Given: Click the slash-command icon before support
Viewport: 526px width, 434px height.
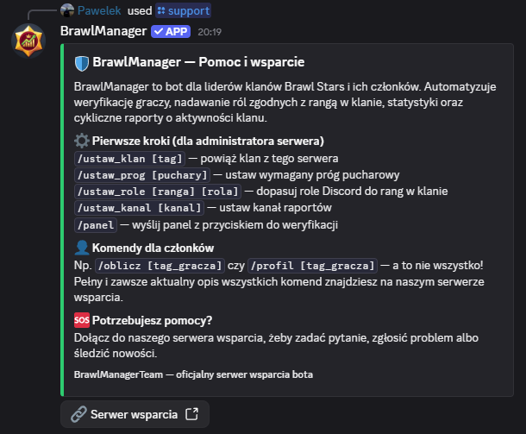Looking at the screenshot, I should point(161,10).
